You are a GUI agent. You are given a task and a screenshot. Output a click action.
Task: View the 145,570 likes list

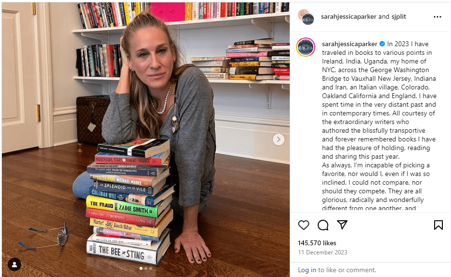pos(317,243)
